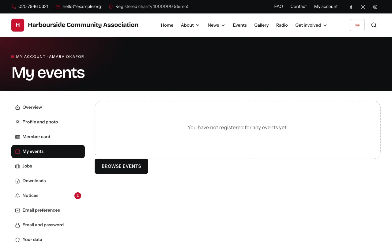
Task: Click the 'My Account · Amara Okafor' breadcrumb text
Action: tap(50, 57)
